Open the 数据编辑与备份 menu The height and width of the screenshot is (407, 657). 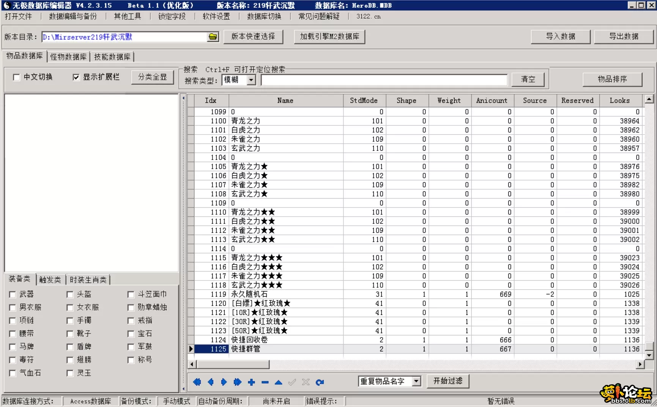(x=73, y=16)
